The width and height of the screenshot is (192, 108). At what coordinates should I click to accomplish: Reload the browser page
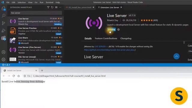(x=14, y=76)
